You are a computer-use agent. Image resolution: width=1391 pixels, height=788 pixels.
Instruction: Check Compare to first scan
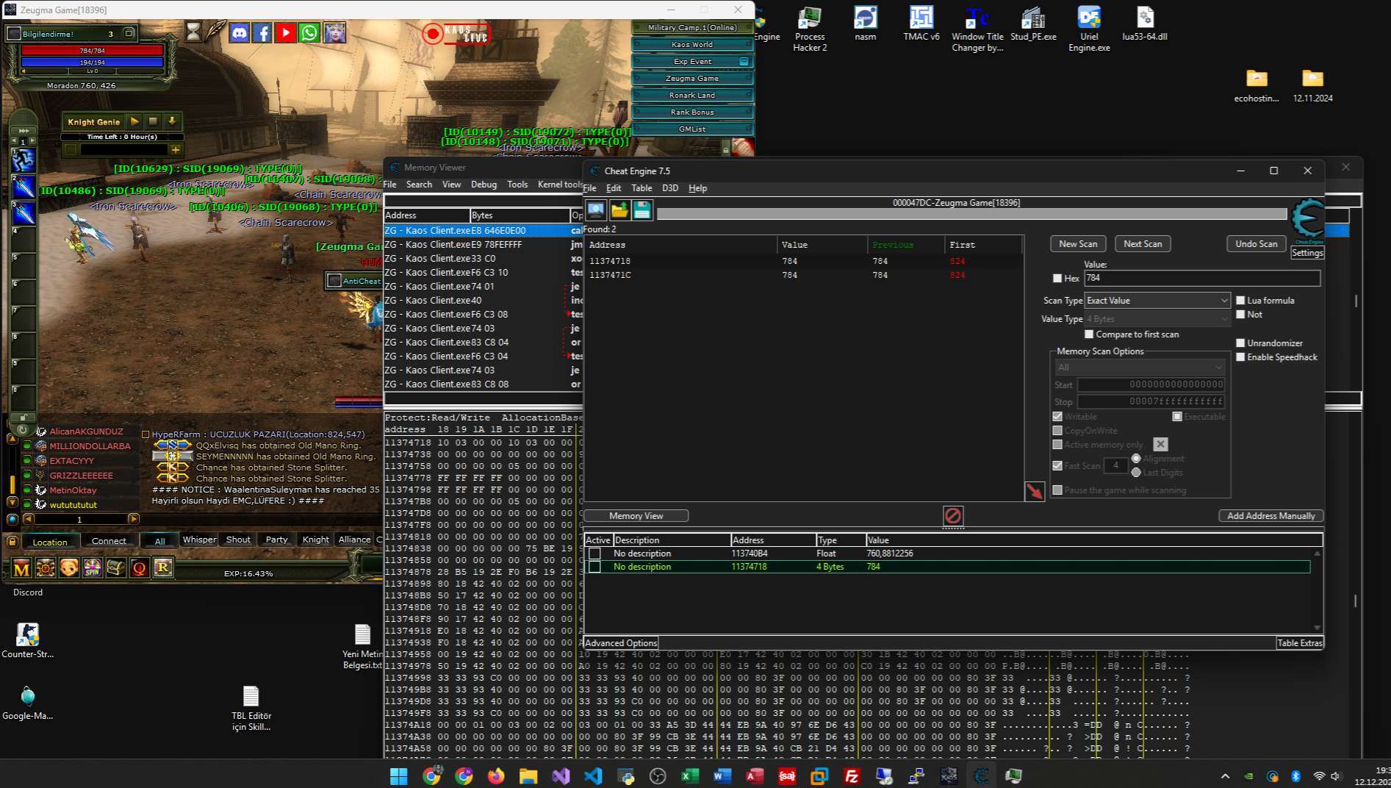[1089, 334]
